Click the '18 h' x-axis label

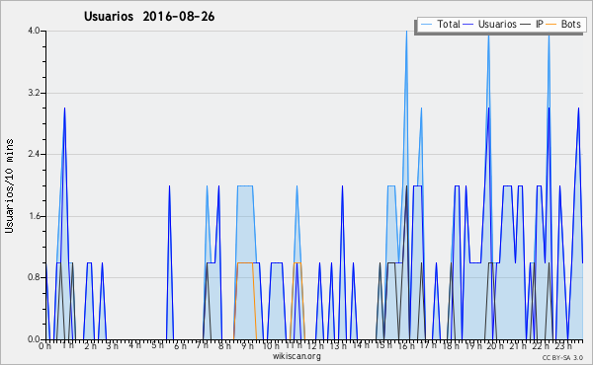click(451, 346)
